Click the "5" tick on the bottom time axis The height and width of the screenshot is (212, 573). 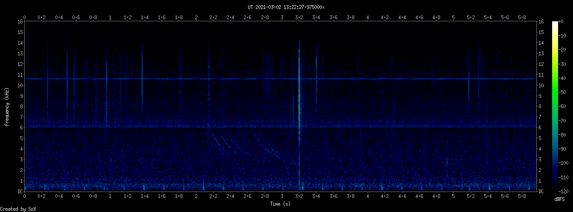pyautogui.click(x=454, y=196)
